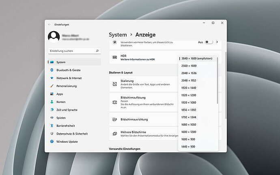Open Zeit und Sprache settings
The image size is (280, 175).
coord(74,110)
